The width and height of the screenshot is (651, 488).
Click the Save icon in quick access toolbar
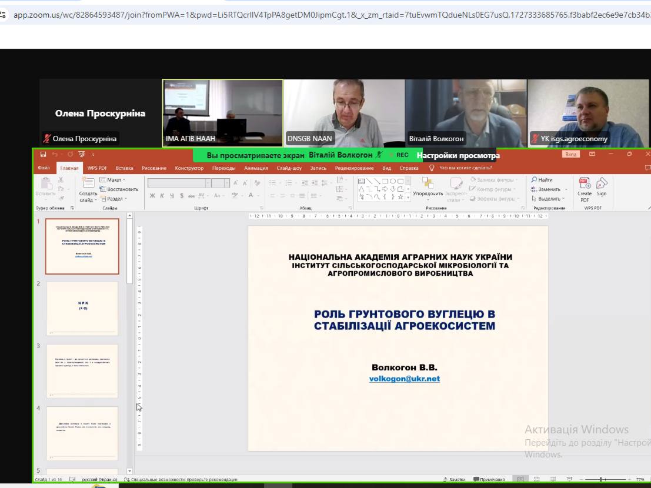coord(43,155)
